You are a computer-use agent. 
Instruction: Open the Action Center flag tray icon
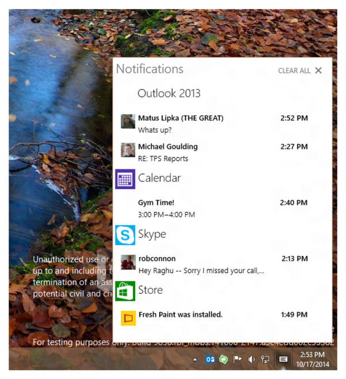[x=237, y=359]
